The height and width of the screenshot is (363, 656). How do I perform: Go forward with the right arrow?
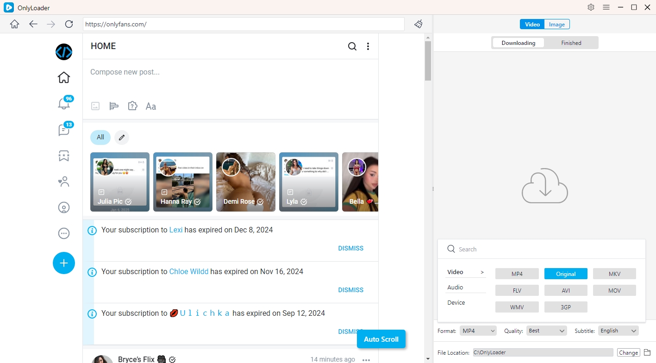point(51,24)
